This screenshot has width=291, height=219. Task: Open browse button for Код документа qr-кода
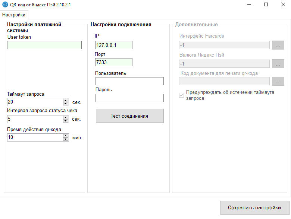coord(278,81)
